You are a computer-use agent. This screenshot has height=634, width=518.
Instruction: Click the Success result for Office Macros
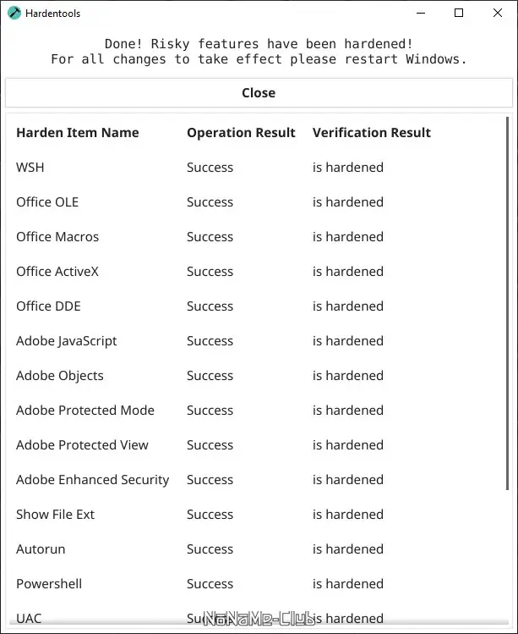pos(210,237)
